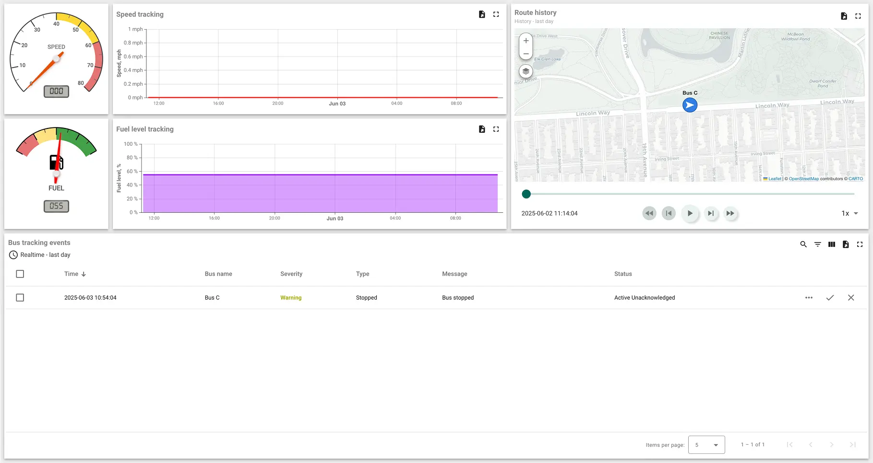Export Speed tracking widget data
The image size is (873, 463).
482,14
